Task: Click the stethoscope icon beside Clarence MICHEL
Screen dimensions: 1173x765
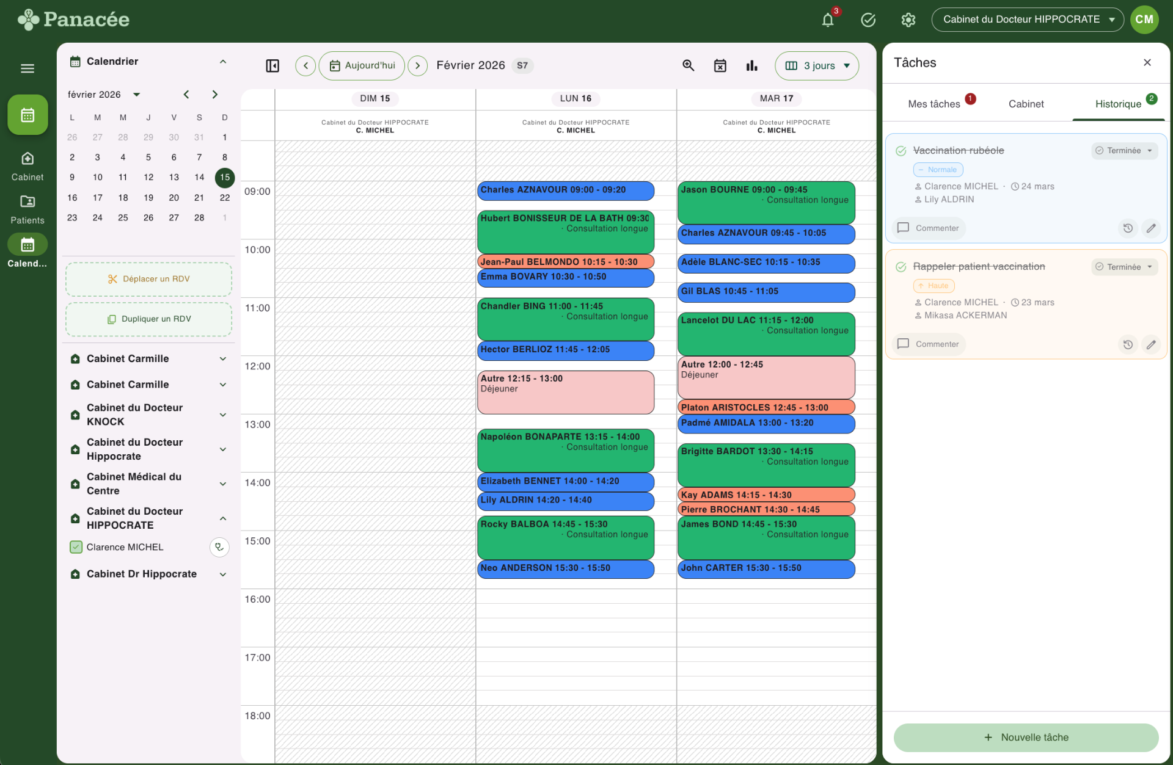Action: coord(219,547)
